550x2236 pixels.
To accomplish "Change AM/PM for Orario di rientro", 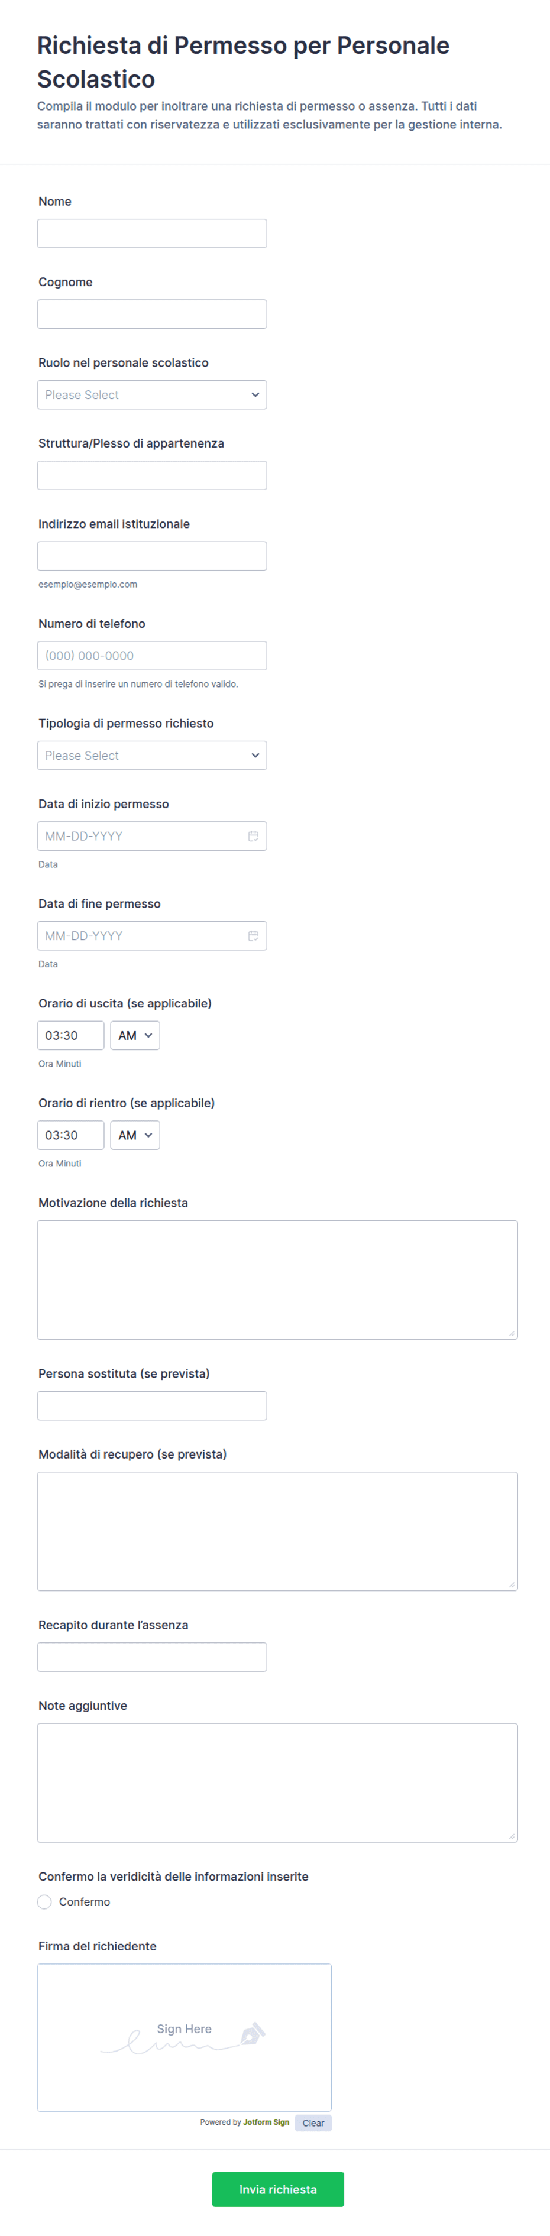I will point(135,1135).
